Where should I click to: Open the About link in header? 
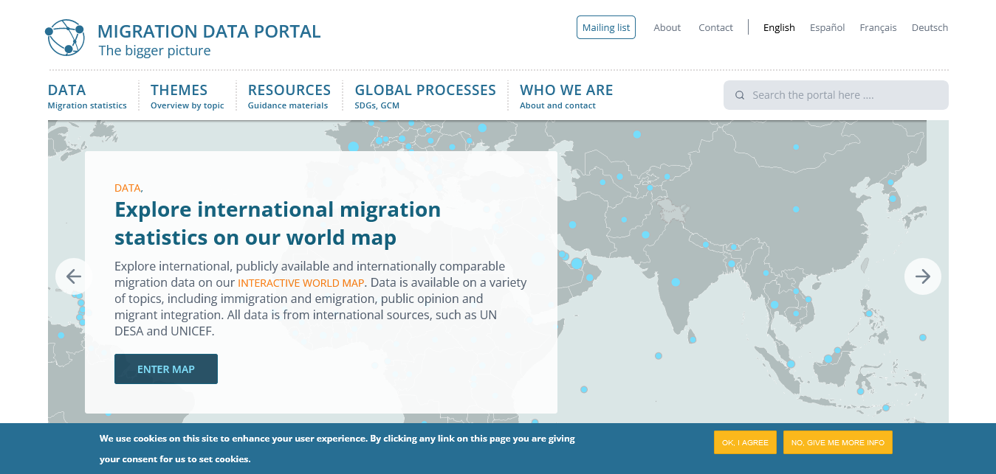(x=667, y=27)
